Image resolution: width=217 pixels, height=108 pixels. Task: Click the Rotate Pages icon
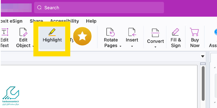coord(110,32)
